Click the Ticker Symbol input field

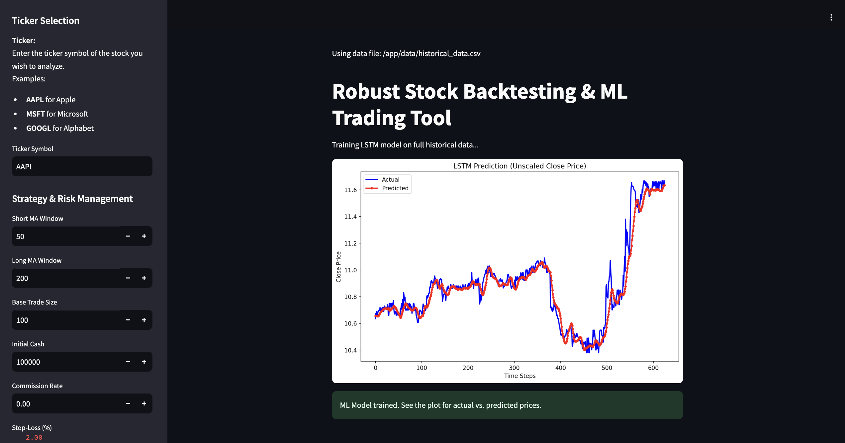[82, 167]
